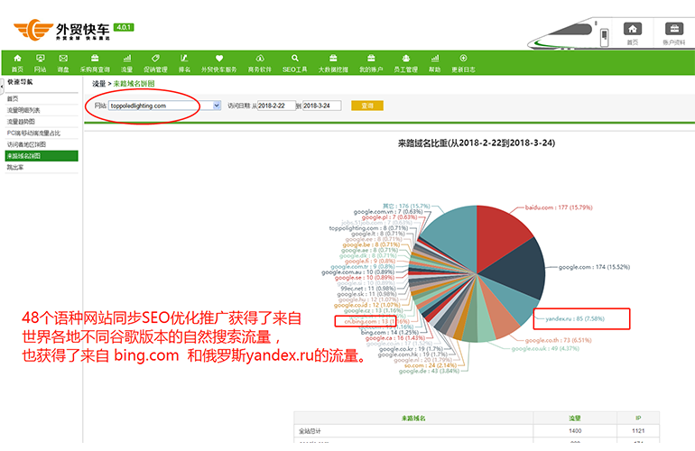Click the 流量 breadcrumb link
The height and width of the screenshot is (451, 695).
[99, 83]
